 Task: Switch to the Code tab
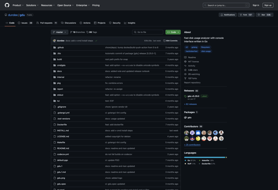(x=10, y=23)
